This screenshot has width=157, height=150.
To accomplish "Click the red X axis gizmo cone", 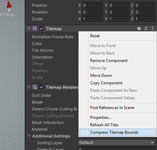I will pos(9,4).
